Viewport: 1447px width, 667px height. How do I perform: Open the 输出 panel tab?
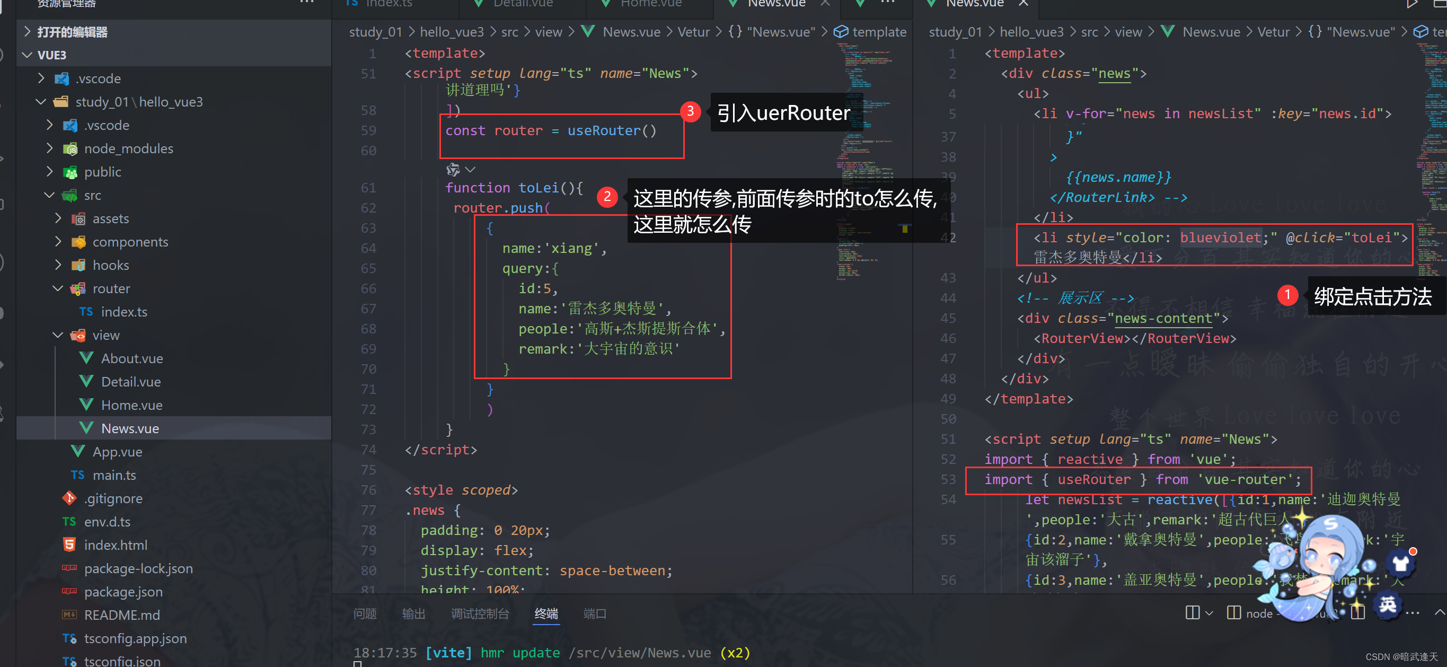click(x=413, y=613)
